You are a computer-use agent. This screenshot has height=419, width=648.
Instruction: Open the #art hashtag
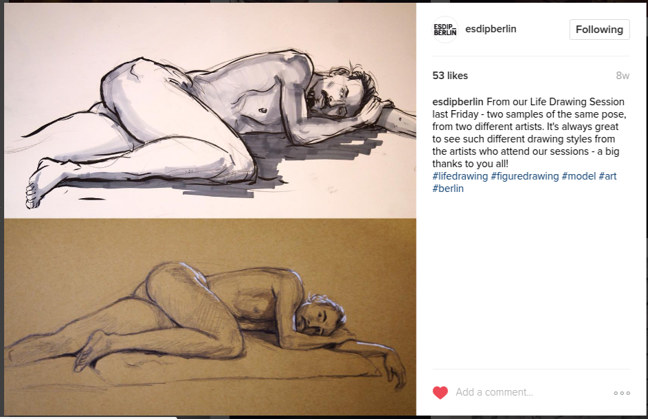click(607, 176)
